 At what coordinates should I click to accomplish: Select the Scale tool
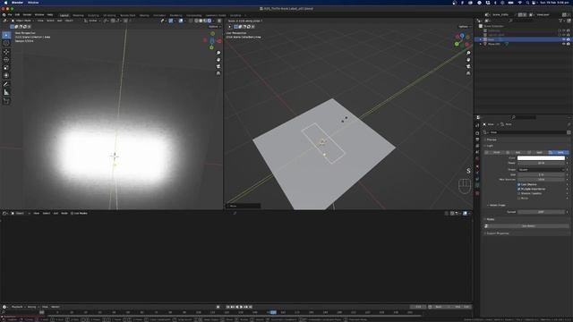pos(6,68)
